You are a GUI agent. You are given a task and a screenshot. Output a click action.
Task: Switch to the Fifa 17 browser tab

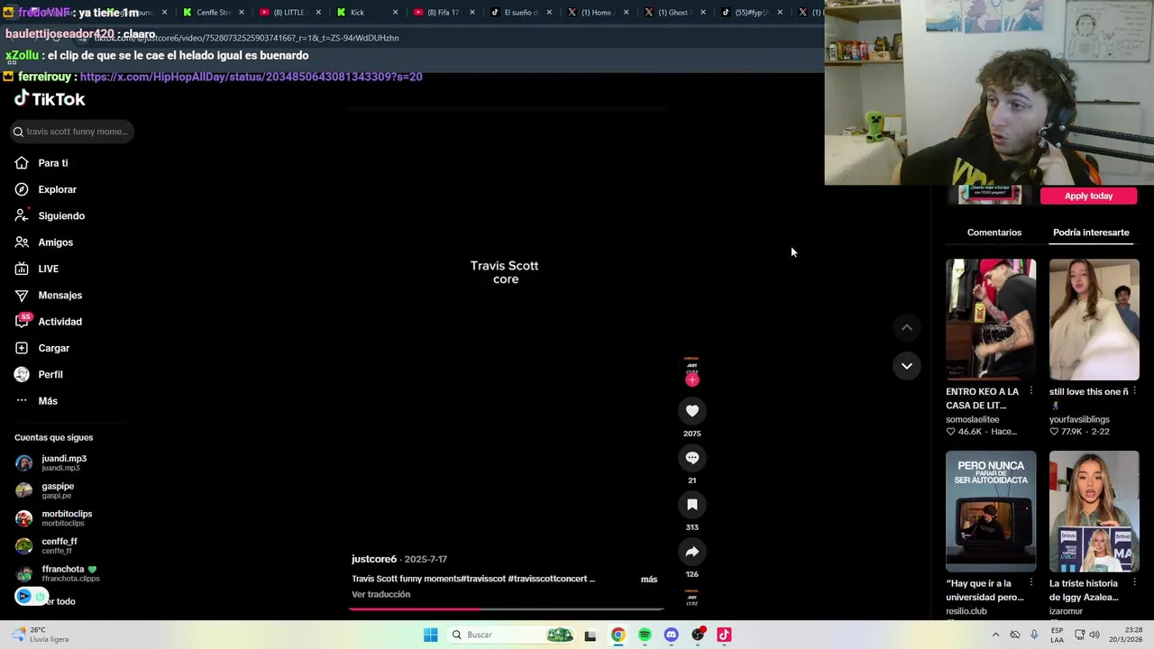pyautogui.click(x=443, y=13)
